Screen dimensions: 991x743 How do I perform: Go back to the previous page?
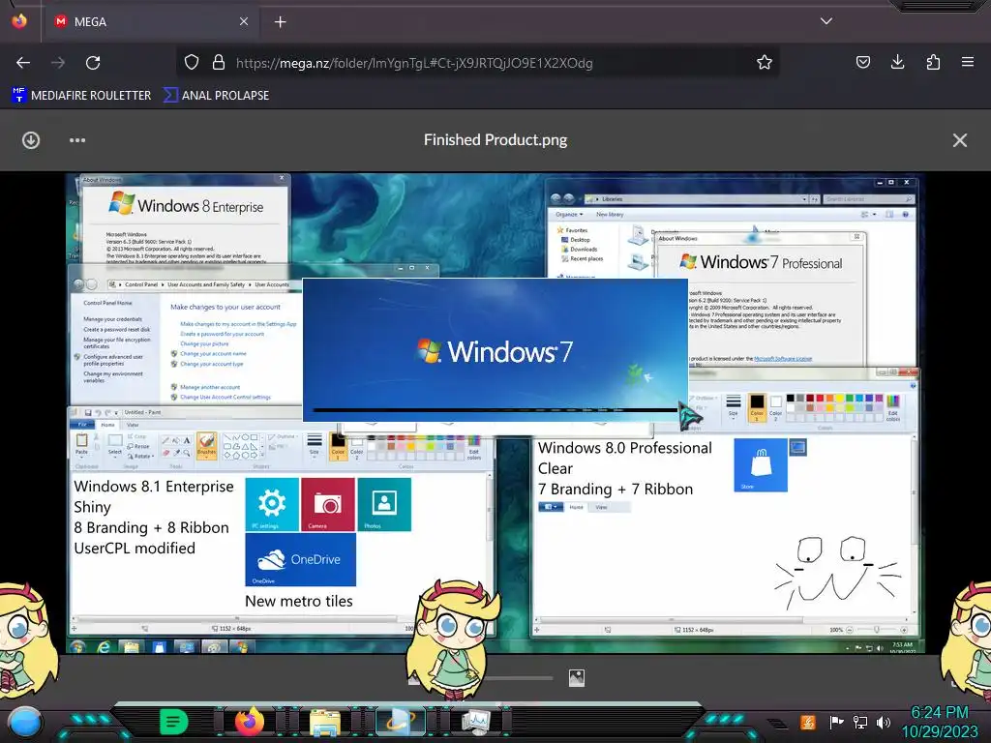(x=23, y=63)
